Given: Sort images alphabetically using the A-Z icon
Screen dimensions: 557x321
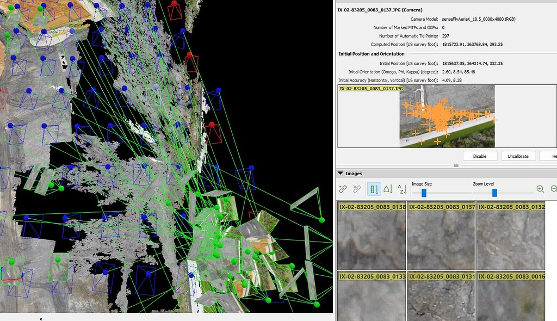Looking at the screenshot, I should point(403,189).
